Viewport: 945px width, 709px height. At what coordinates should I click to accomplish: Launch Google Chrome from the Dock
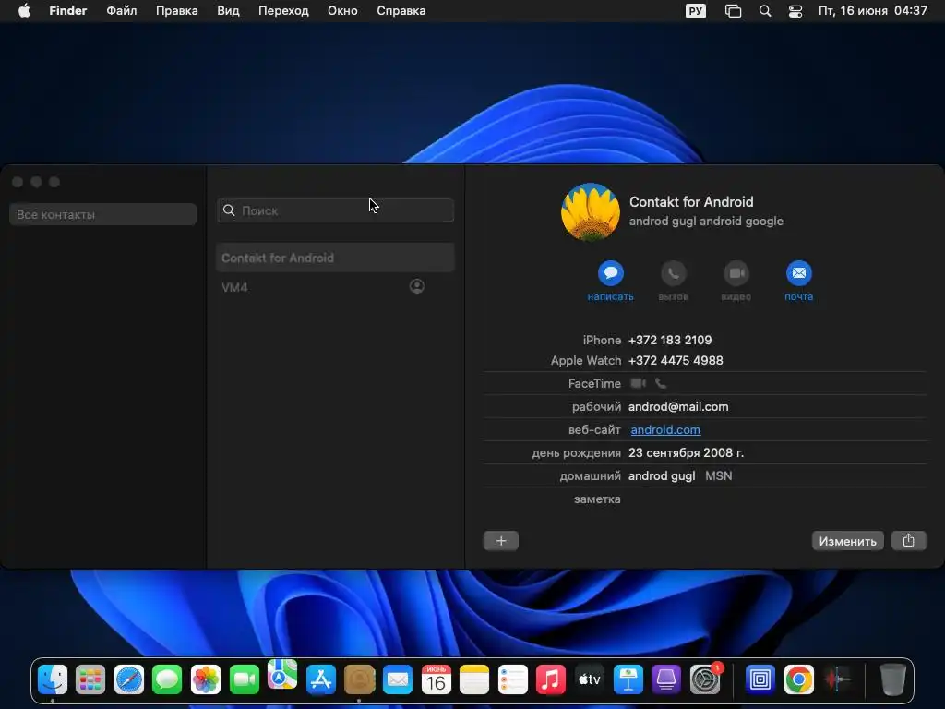pyautogui.click(x=798, y=679)
